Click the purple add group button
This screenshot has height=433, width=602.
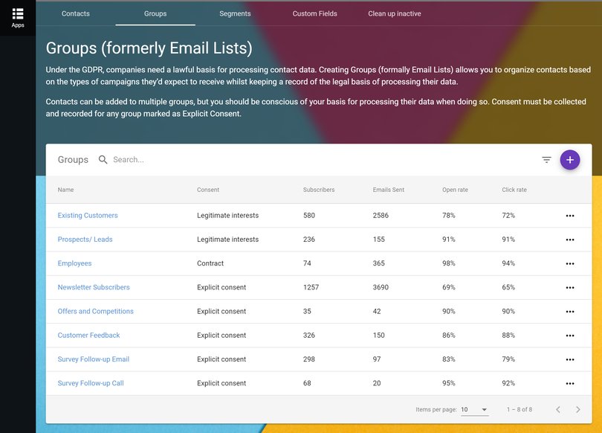(570, 160)
